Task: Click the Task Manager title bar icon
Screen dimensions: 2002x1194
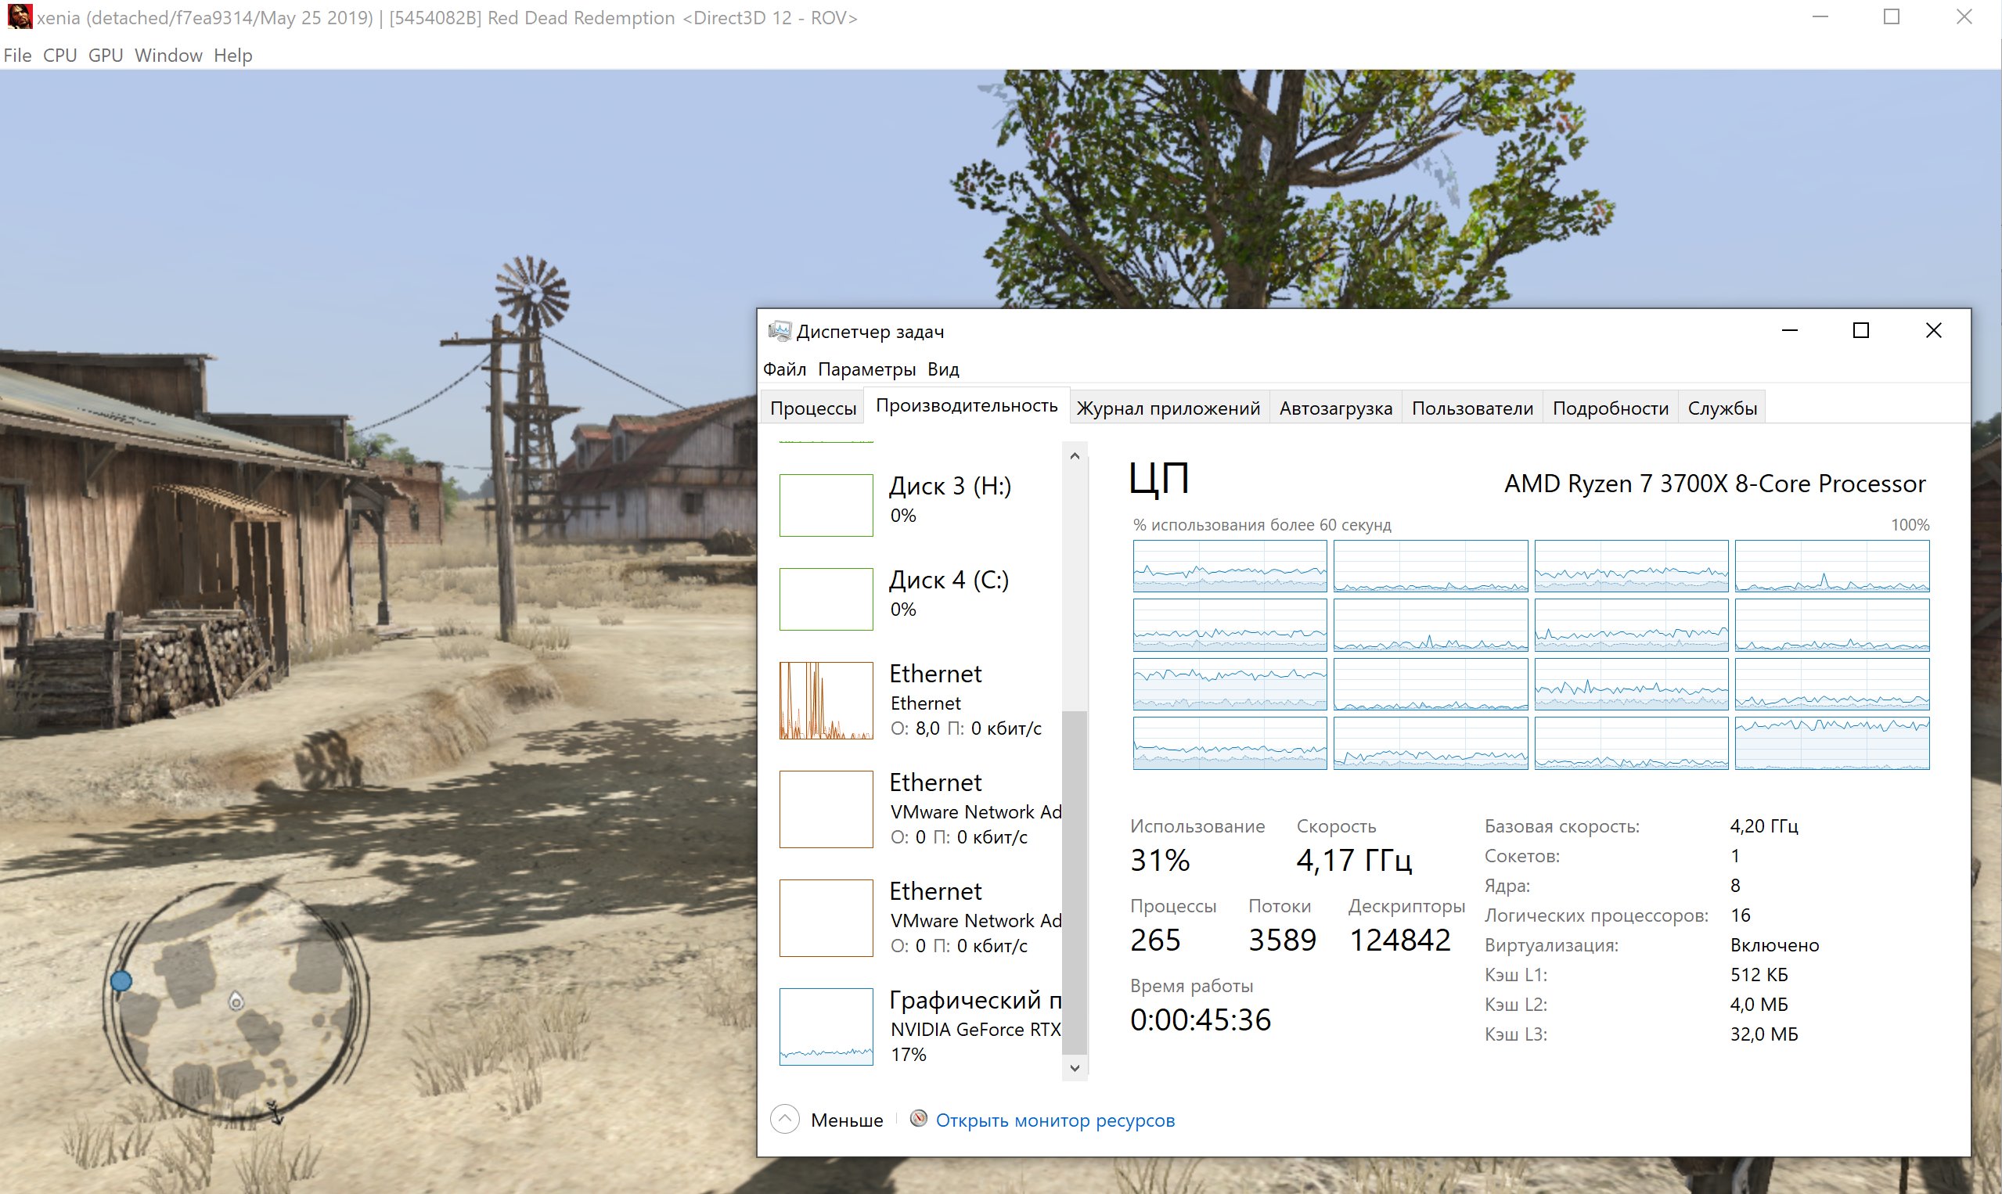Action: [778, 331]
